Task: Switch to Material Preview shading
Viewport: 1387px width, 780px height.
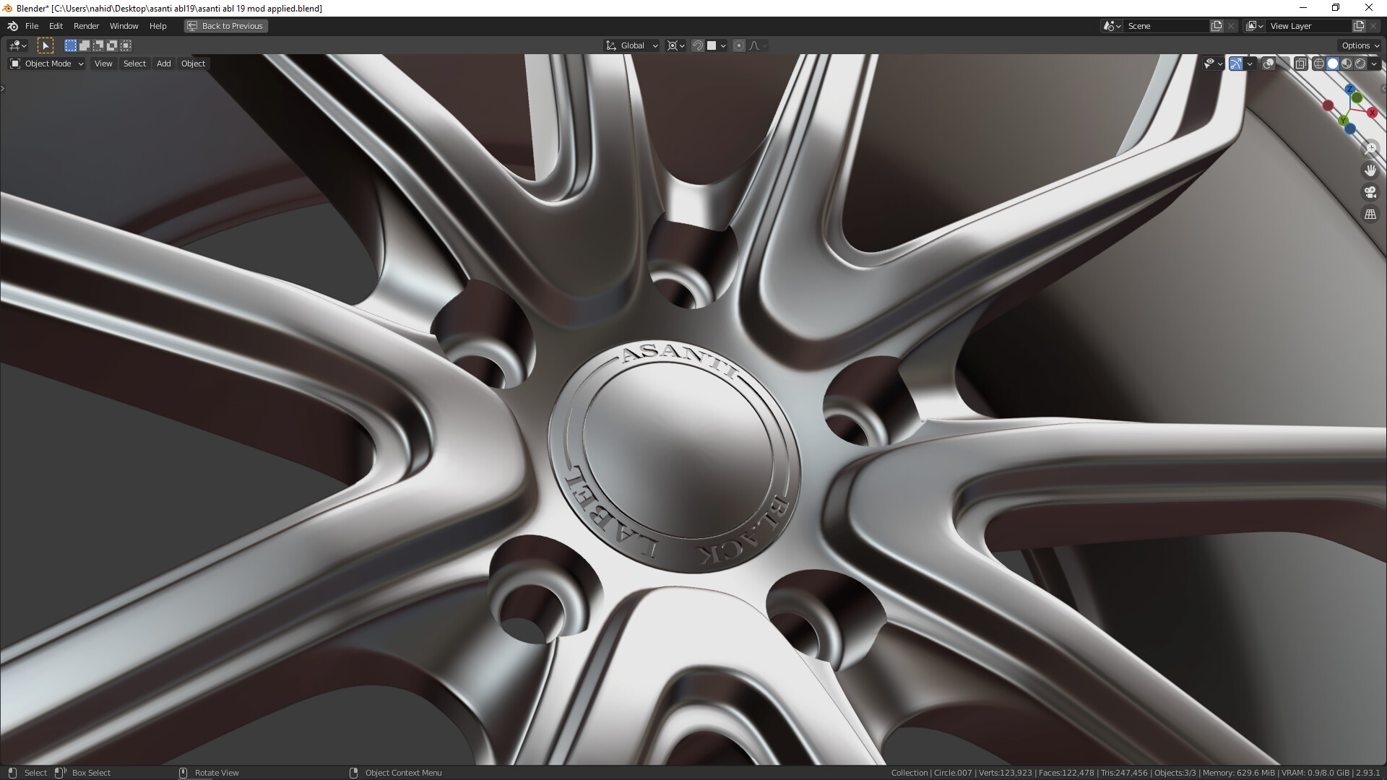Action: click(x=1347, y=64)
